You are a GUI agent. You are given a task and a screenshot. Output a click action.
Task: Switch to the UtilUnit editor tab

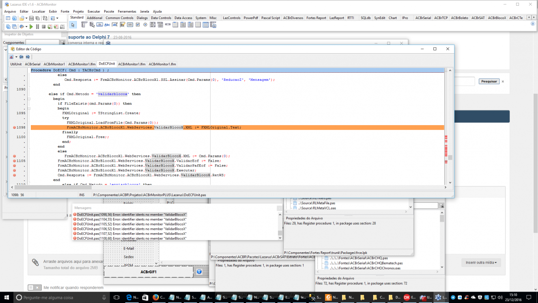click(16, 64)
